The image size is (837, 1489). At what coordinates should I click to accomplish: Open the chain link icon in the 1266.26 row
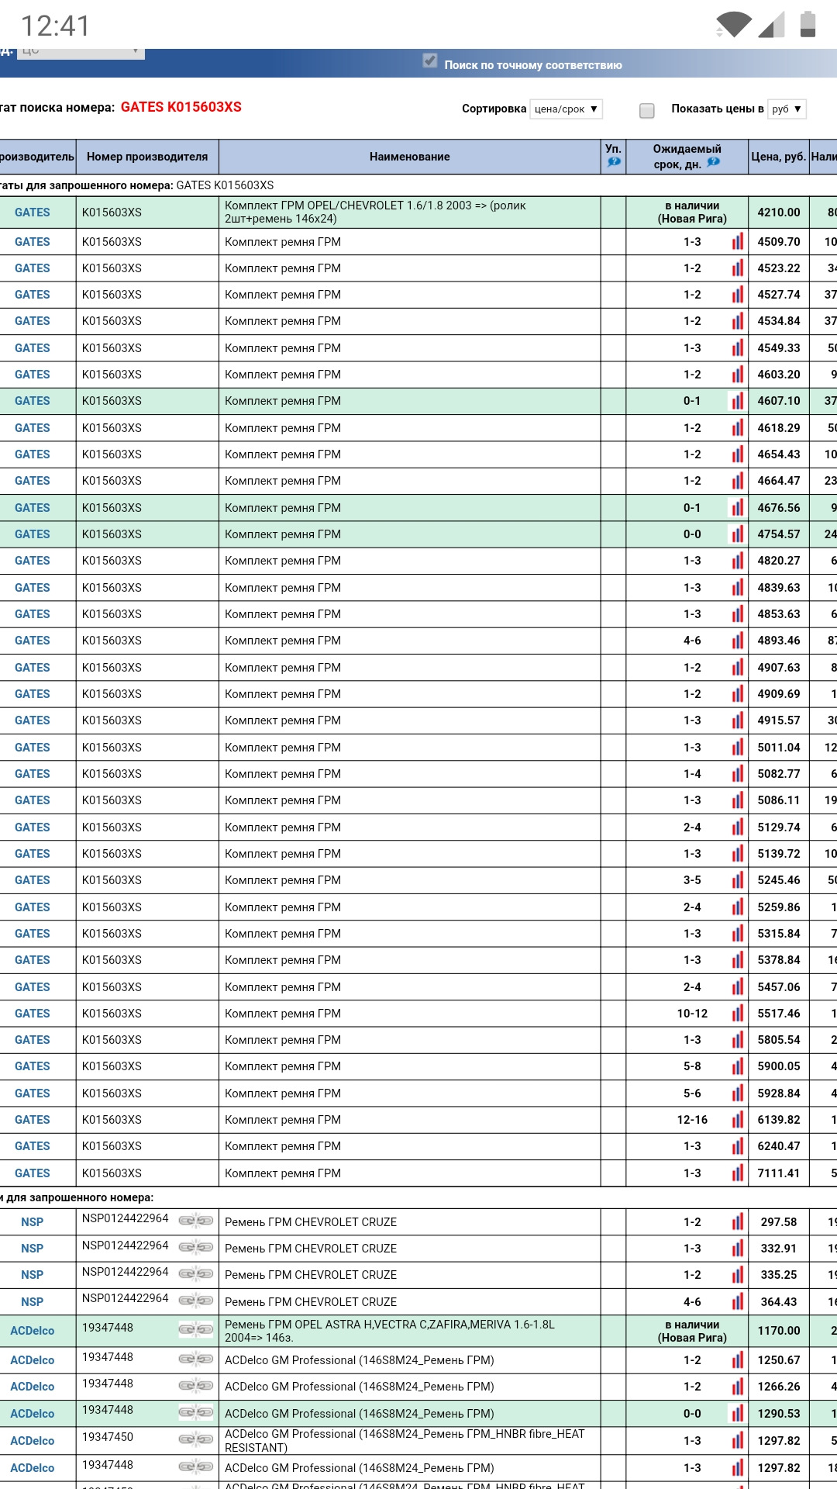(x=196, y=1385)
